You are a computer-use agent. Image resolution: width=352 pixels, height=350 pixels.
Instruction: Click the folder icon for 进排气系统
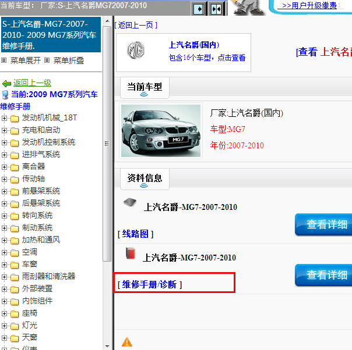[x=15, y=155]
